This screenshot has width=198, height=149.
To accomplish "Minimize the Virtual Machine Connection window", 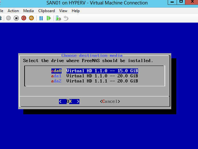I will pos(172,2).
